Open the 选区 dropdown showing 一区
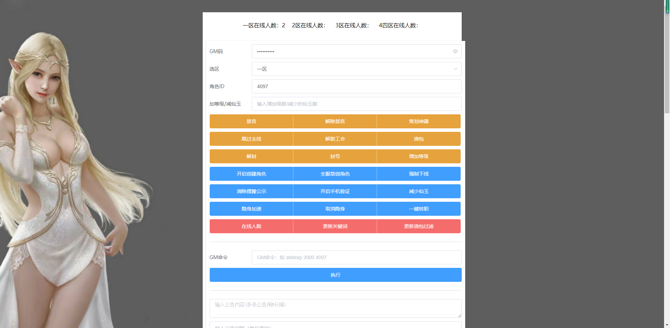The image size is (670, 328). (356, 69)
